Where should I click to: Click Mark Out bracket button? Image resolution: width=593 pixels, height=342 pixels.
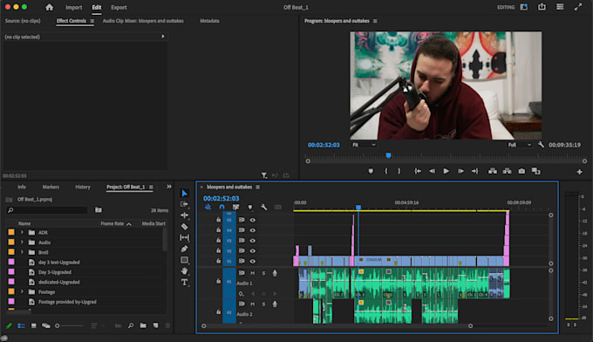[x=399, y=171]
